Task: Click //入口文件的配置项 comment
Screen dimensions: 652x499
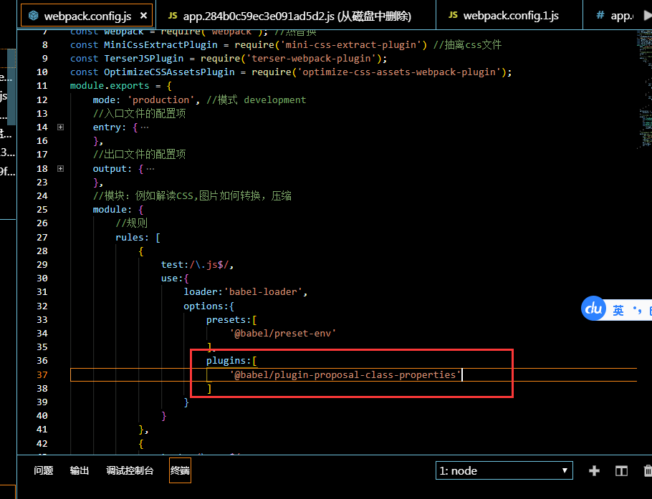Action: 139,113
